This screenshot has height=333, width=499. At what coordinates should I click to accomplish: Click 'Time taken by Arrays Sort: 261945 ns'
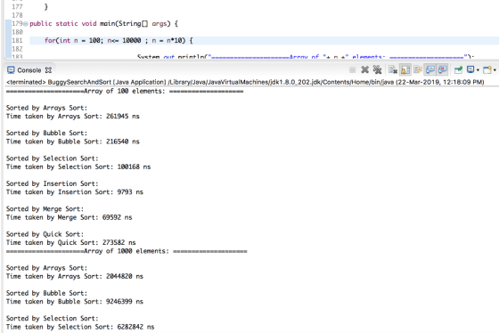[x=73, y=116]
